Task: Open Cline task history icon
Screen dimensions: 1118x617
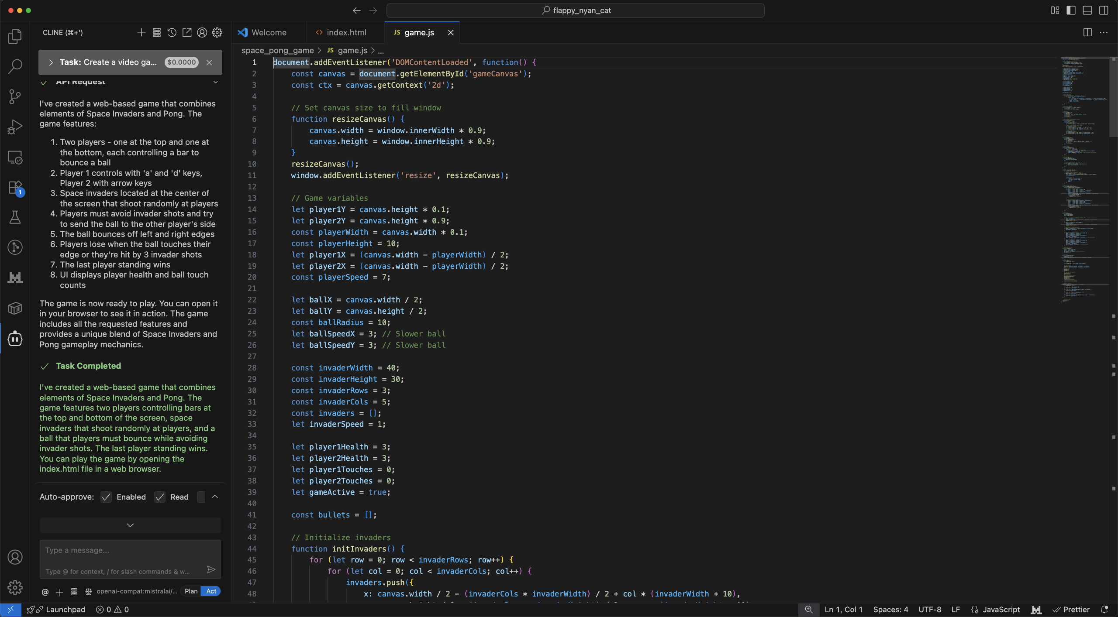Action: (172, 33)
